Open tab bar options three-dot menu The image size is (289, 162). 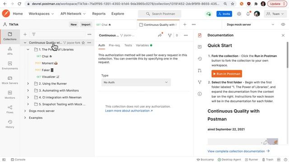coord(194,24)
